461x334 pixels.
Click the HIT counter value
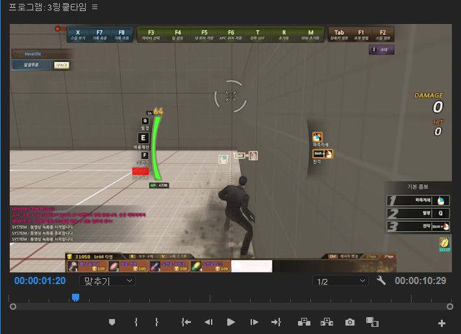[438, 131]
